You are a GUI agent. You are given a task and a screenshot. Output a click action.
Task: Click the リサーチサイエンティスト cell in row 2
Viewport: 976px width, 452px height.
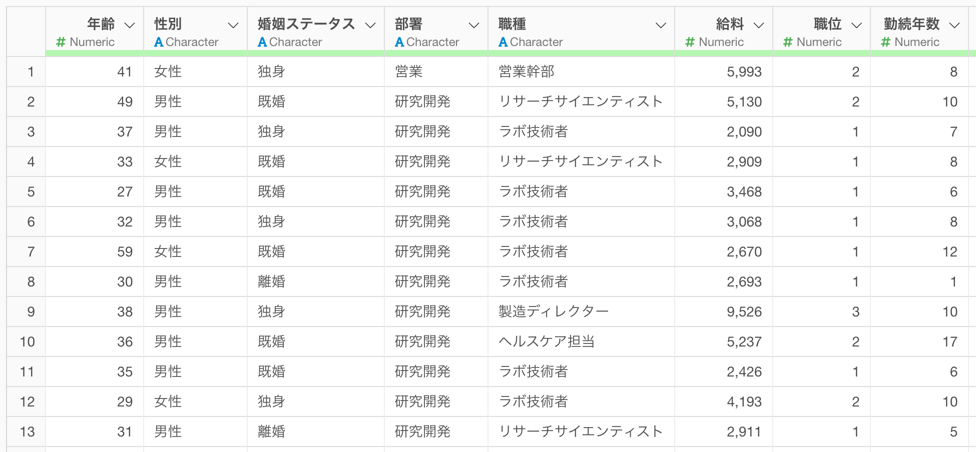pos(581,101)
